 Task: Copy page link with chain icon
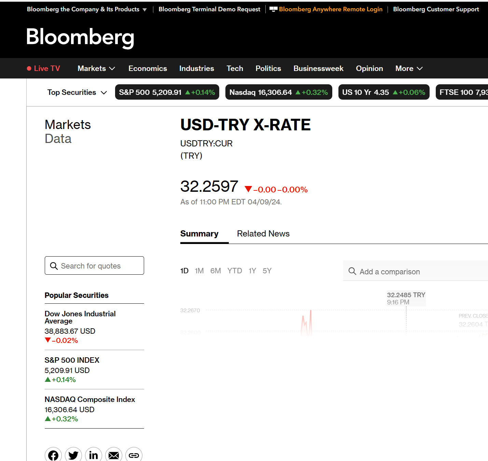tap(134, 455)
